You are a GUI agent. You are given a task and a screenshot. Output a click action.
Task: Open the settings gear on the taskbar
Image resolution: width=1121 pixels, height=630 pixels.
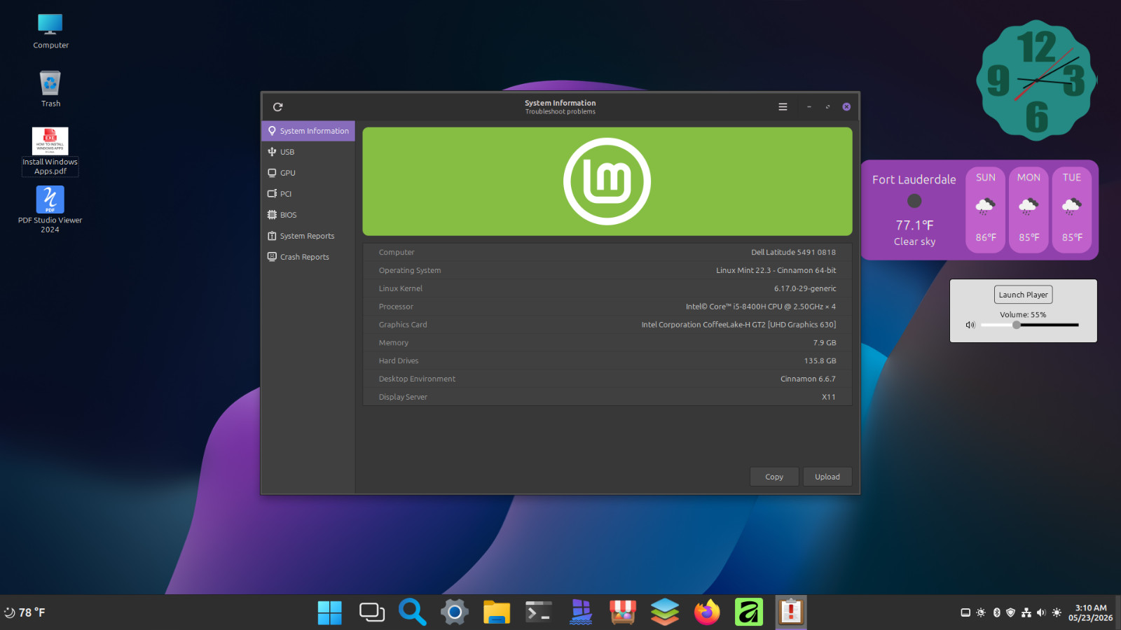[x=455, y=612]
